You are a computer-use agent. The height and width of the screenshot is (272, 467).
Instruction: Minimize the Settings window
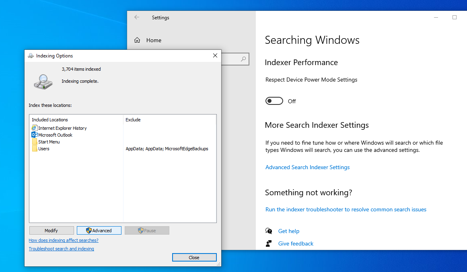tap(436, 17)
